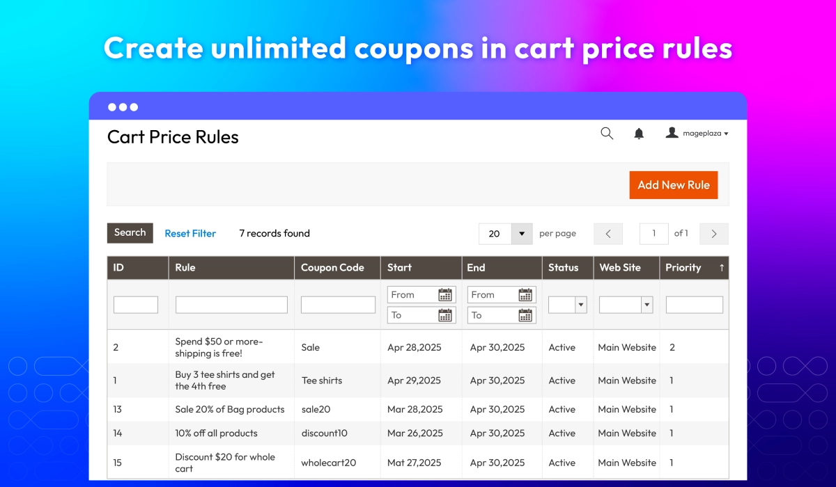
Task: Expand the Status filter dropdown
Action: point(580,305)
